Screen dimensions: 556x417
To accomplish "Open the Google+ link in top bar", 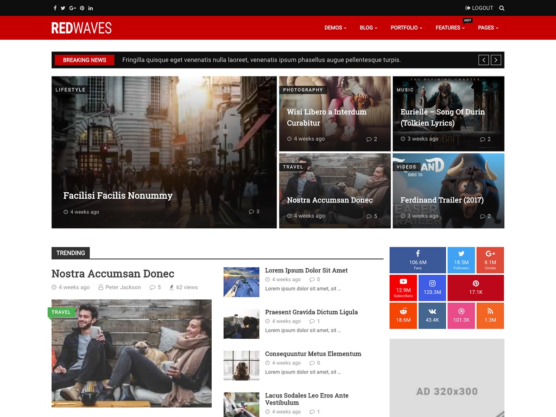I will 72,8.
